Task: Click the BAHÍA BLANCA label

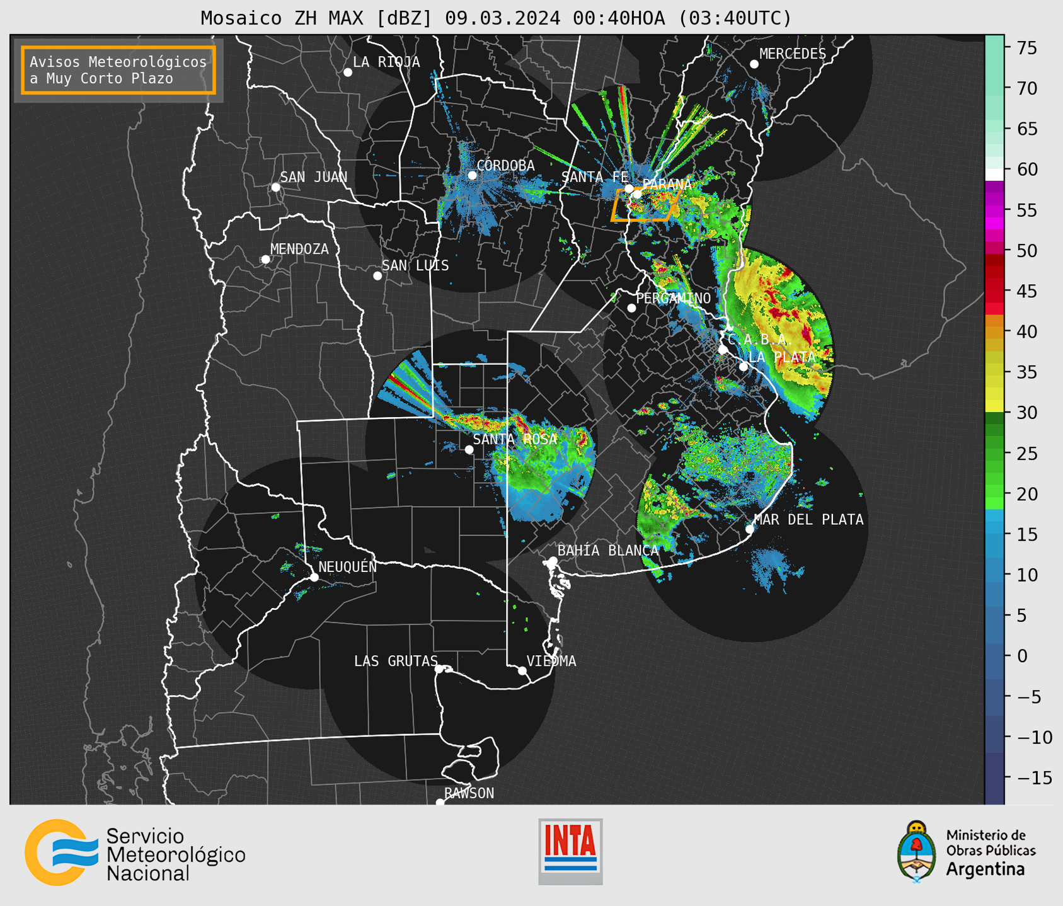Action: point(608,551)
